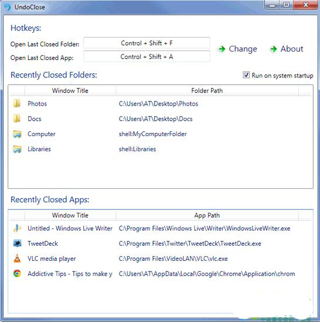Screen dimensions: 320x323
Task: Sort apps by Window Title column header
Action: pyautogui.click(x=70, y=215)
